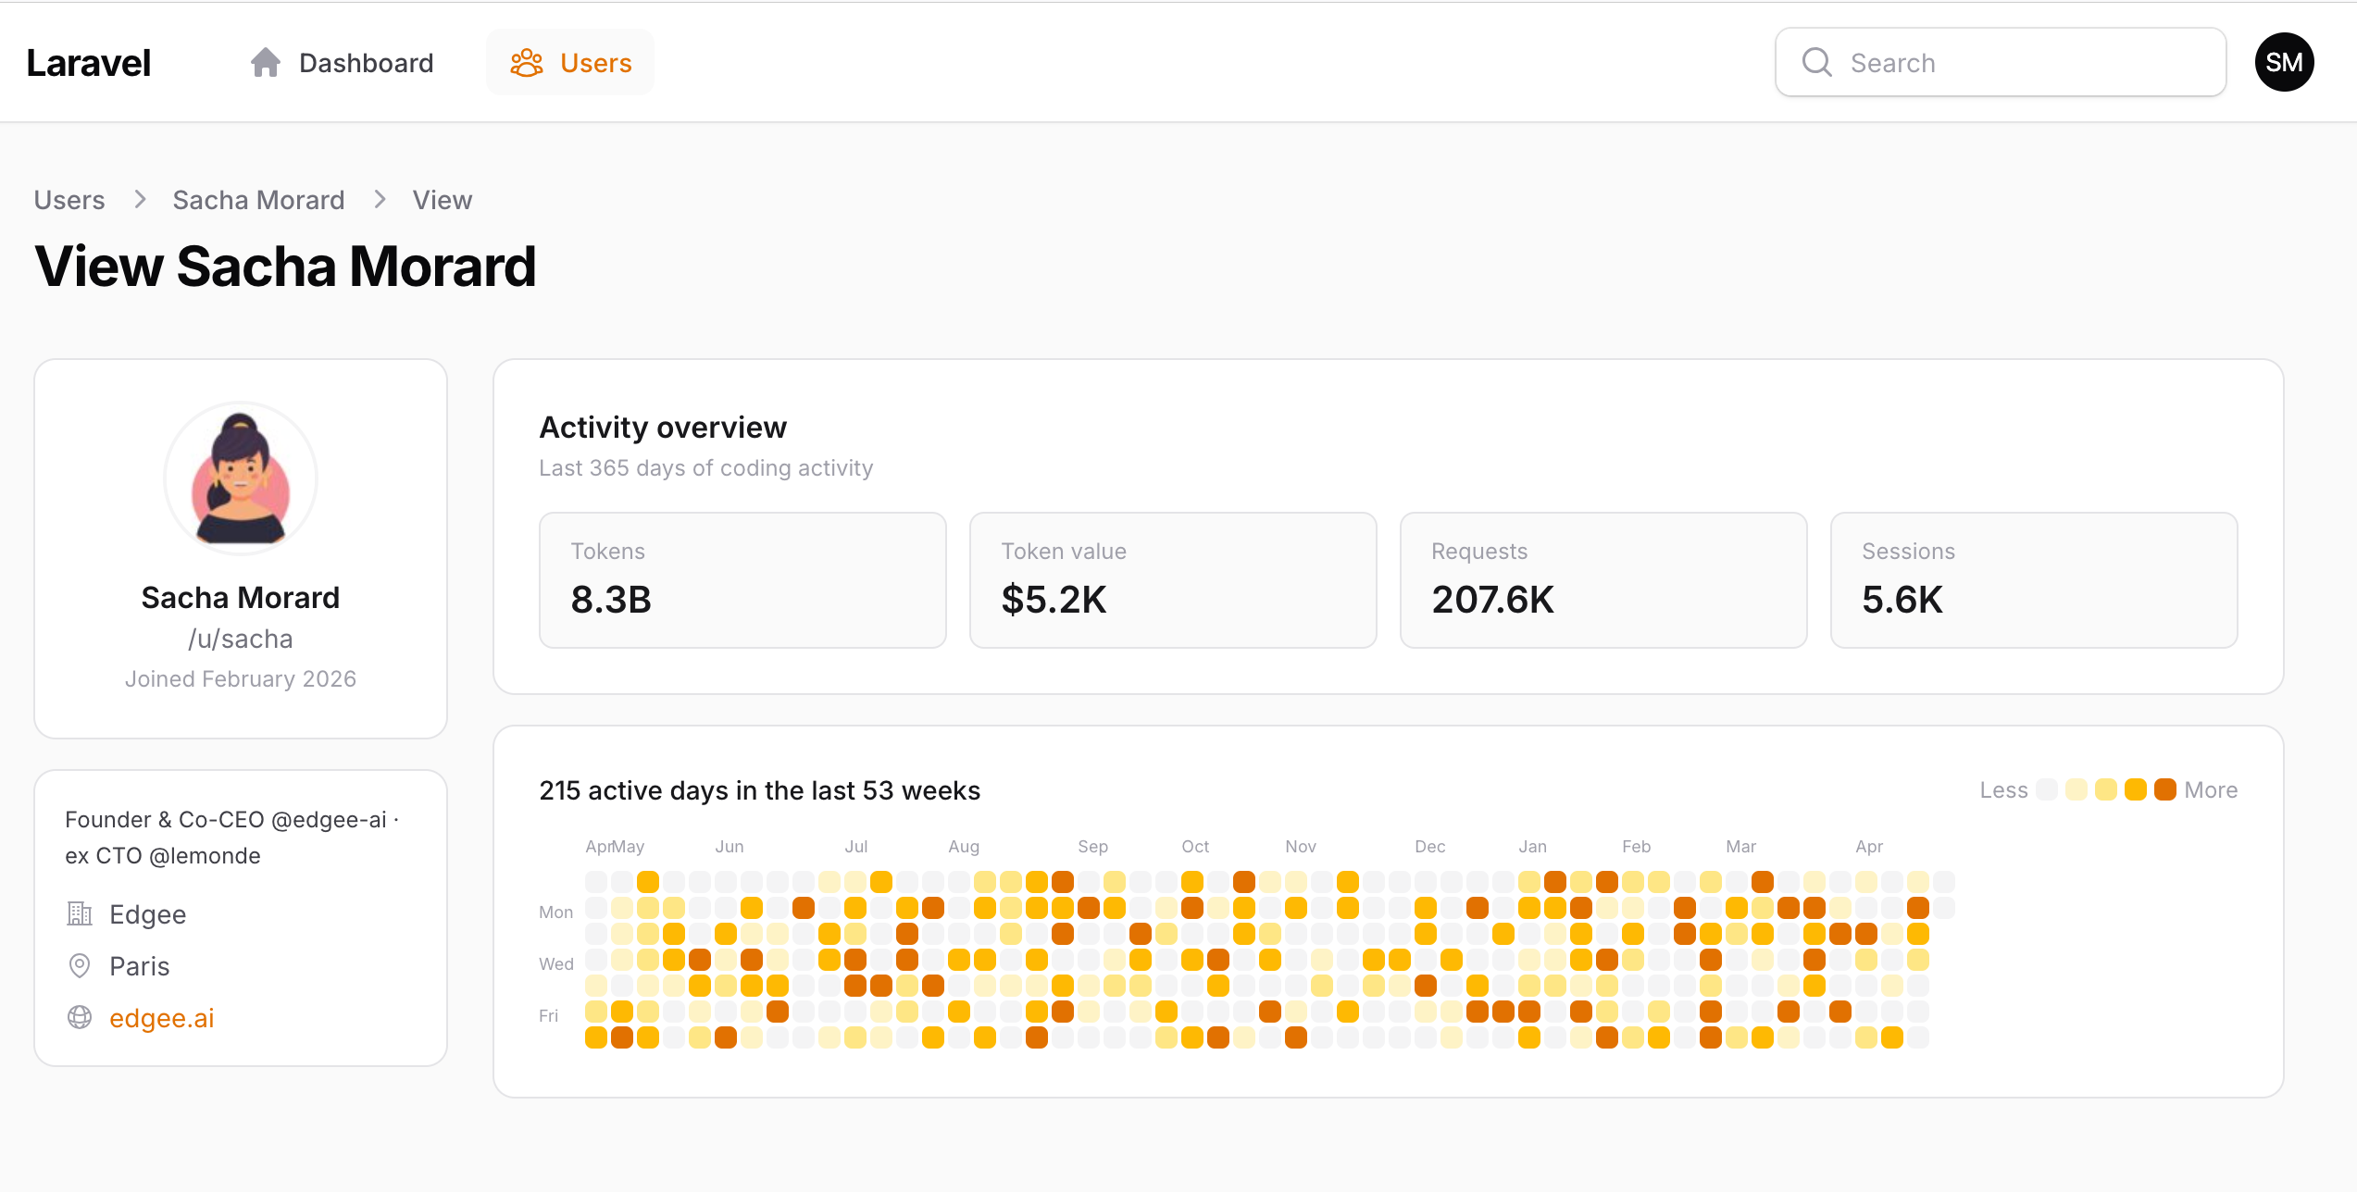This screenshot has width=2357, height=1192.
Task: Select the Users navigation item
Action: click(595, 63)
